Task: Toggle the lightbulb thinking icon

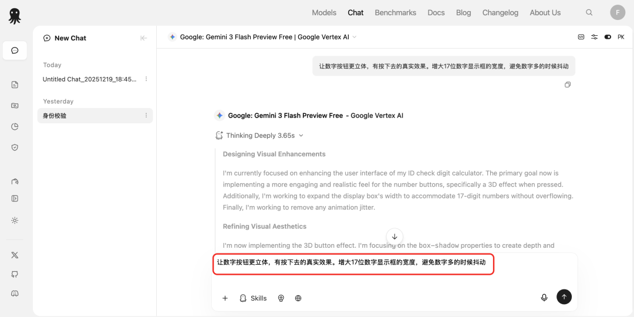Action: pyautogui.click(x=281, y=298)
